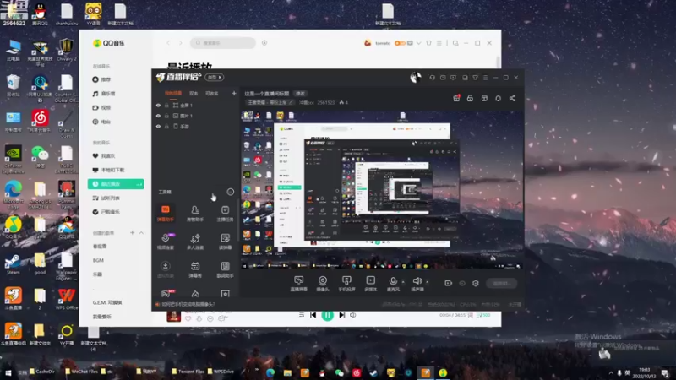
Task: Click the 修改 button beside the stream title
Action: (x=300, y=94)
